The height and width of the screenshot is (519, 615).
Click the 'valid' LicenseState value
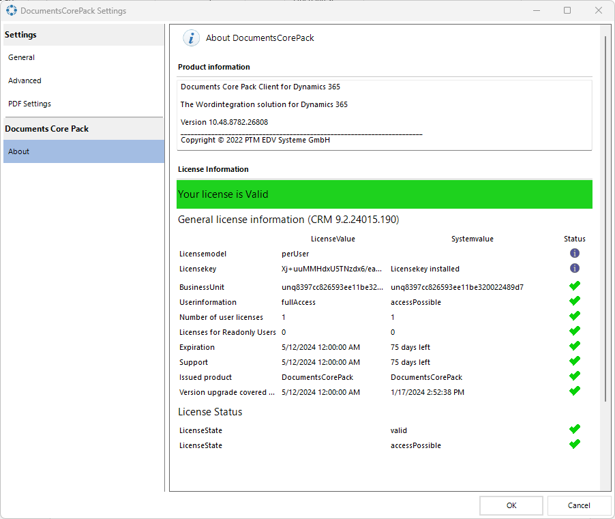tap(398, 430)
